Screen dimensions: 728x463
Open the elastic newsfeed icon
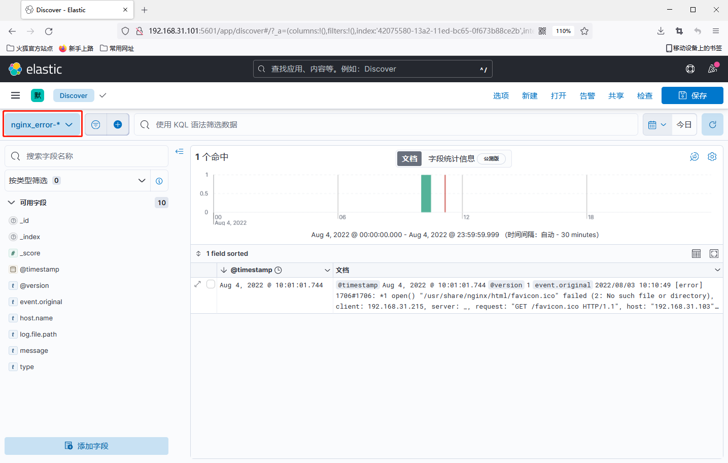pyautogui.click(x=713, y=69)
